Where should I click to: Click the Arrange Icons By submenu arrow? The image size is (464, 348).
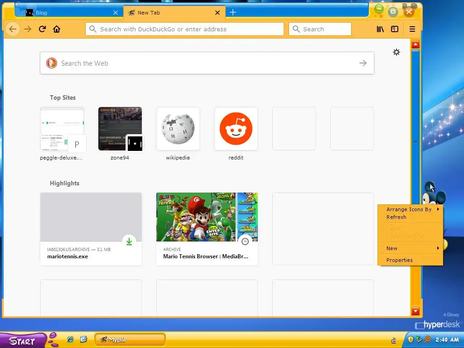438,209
